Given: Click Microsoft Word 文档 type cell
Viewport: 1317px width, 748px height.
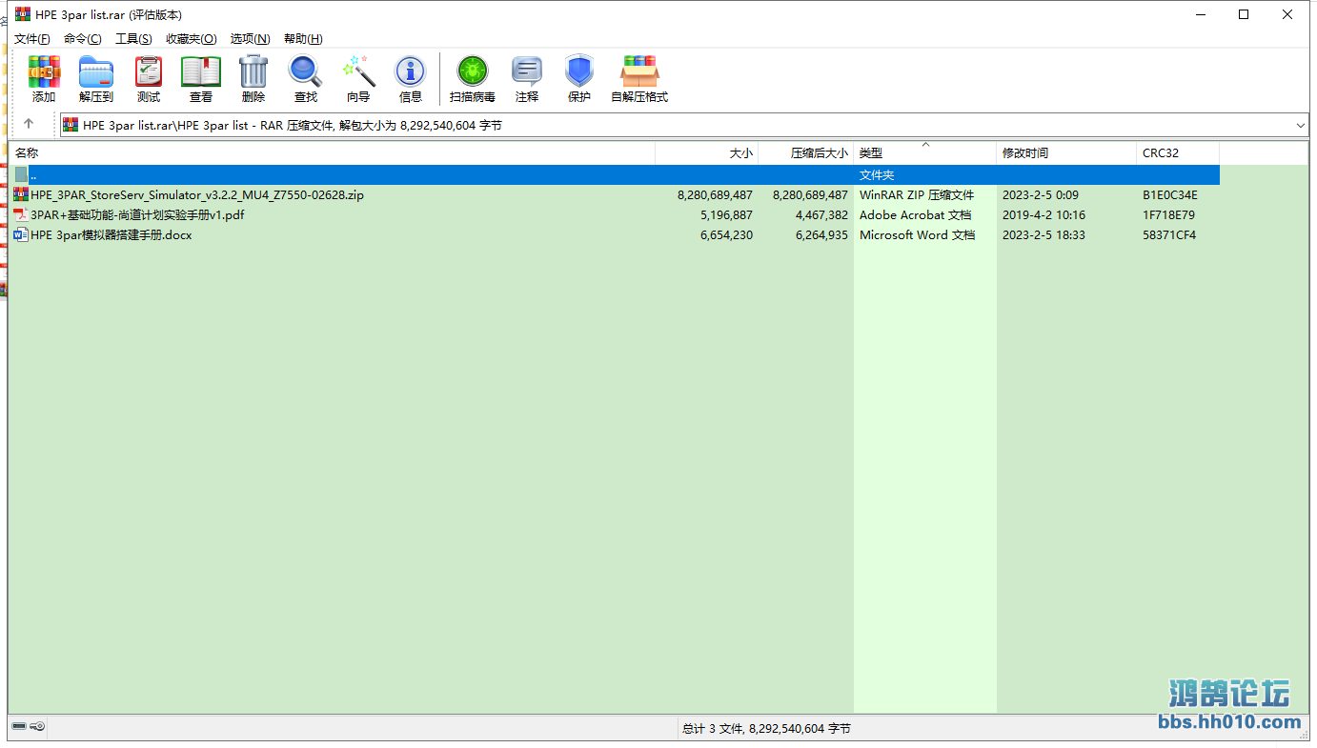Looking at the screenshot, I should 917,234.
